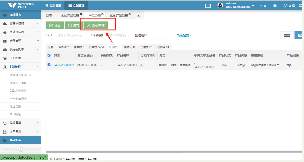Screen dimensions: 304x162
Task: Expand the 头程委托单 sidebar menu
Action: click(x=20, y=50)
